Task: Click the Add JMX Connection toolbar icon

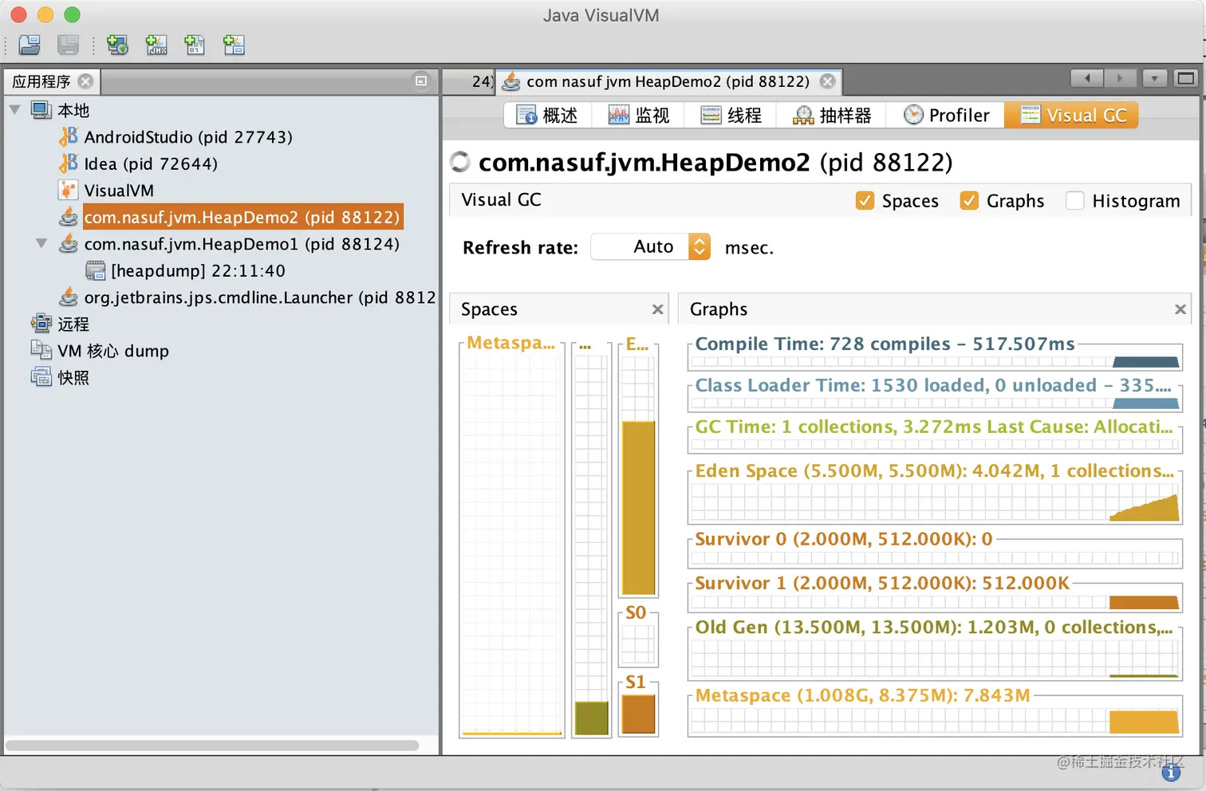Action: click(x=156, y=45)
